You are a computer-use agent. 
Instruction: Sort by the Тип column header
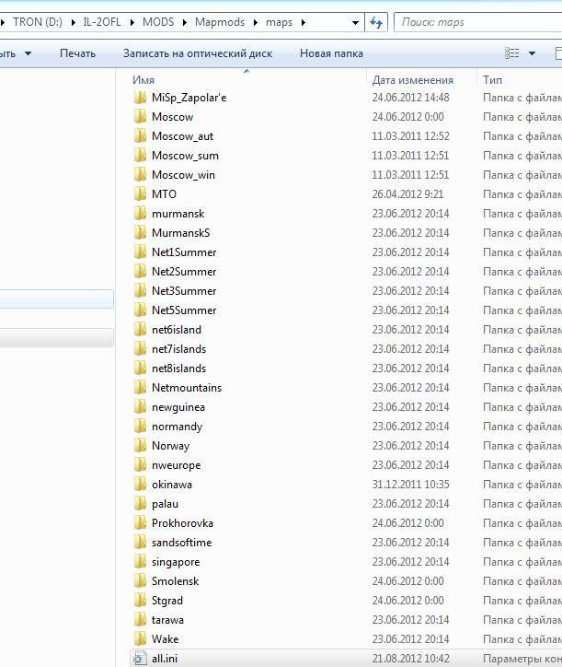pos(492,80)
